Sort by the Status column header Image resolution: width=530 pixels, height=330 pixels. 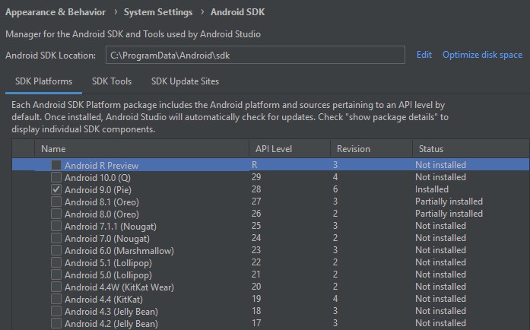coord(471,149)
